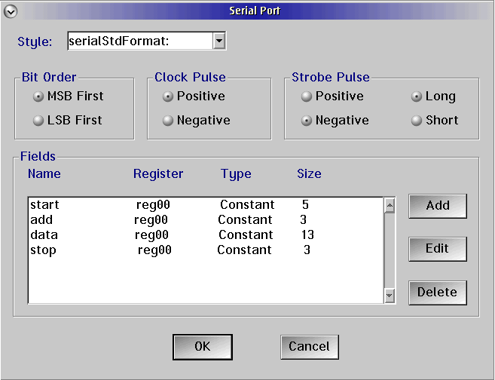Click the Edit field button
The image size is (495, 380).
(438, 249)
